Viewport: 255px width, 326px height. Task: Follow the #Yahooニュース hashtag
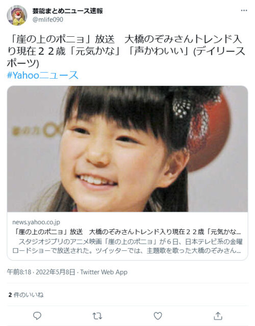tap(42, 75)
